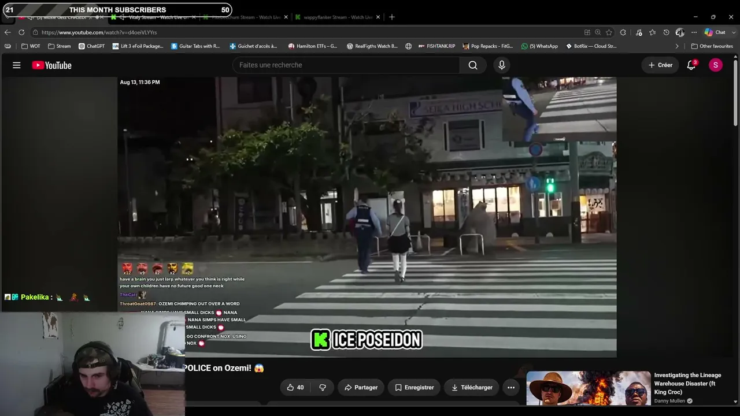Click the YouTube search magnifier button
Image resolution: width=740 pixels, height=416 pixels.
tap(473, 65)
